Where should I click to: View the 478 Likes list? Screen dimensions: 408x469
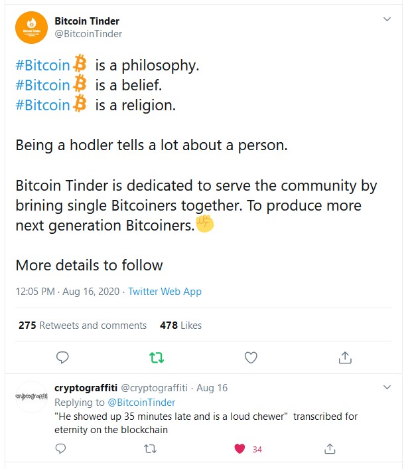click(180, 326)
